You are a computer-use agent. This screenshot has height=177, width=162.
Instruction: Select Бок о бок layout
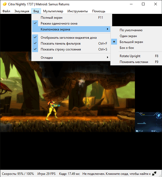pos(136,48)
